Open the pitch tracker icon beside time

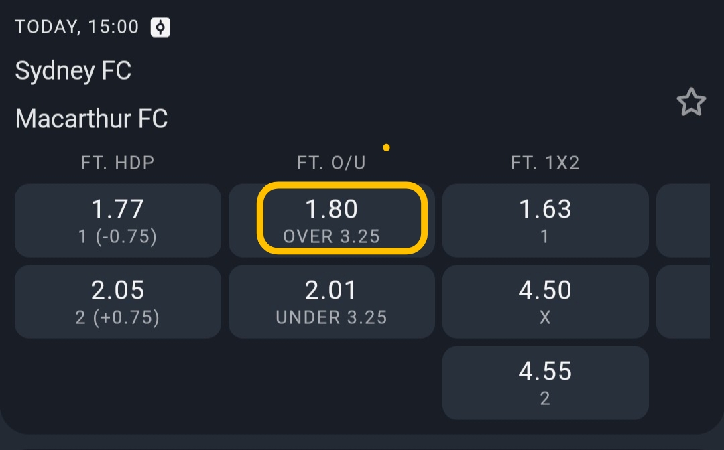160,27
